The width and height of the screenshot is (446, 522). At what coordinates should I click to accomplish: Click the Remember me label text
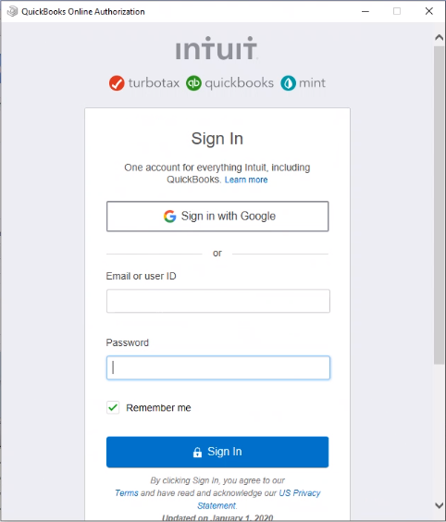pos(158,408)
